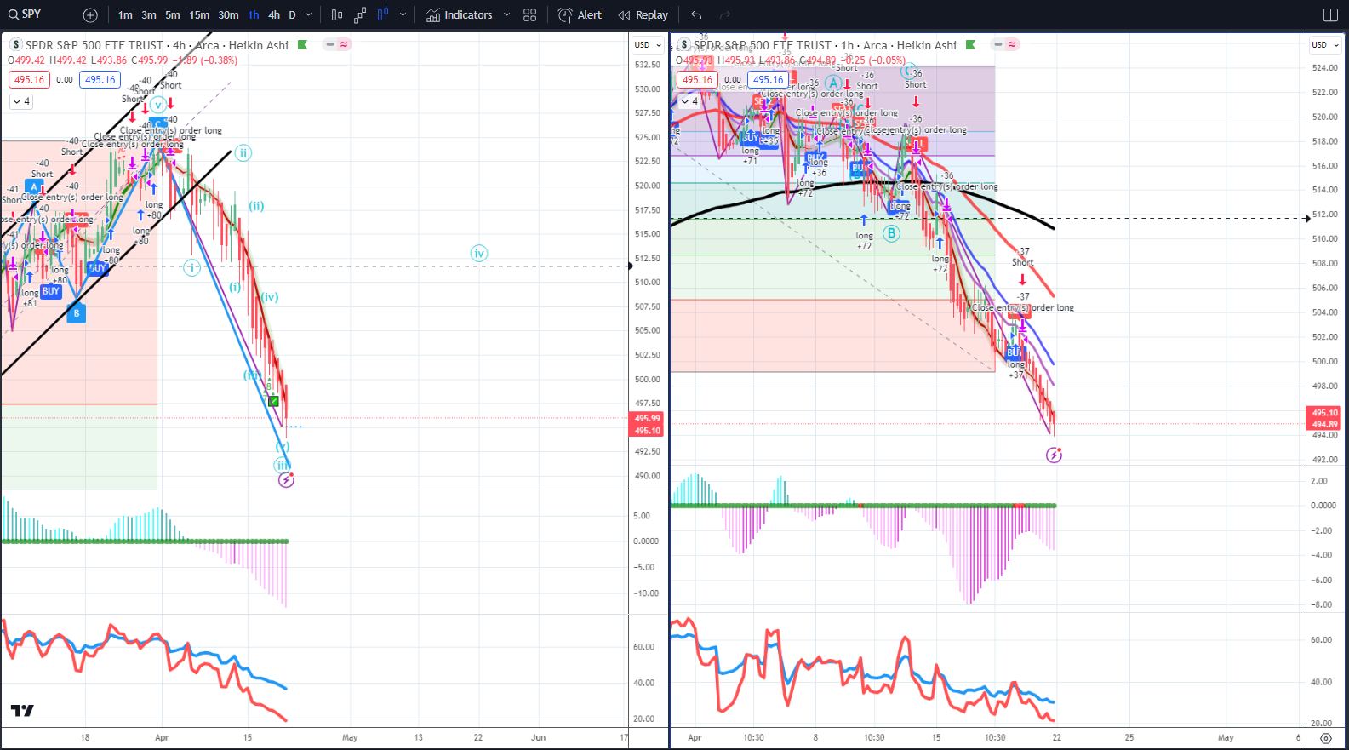This screenshot has width=1349, height=750.
Task: Click the 'May' date on 4h time axis
Action: 350,738
